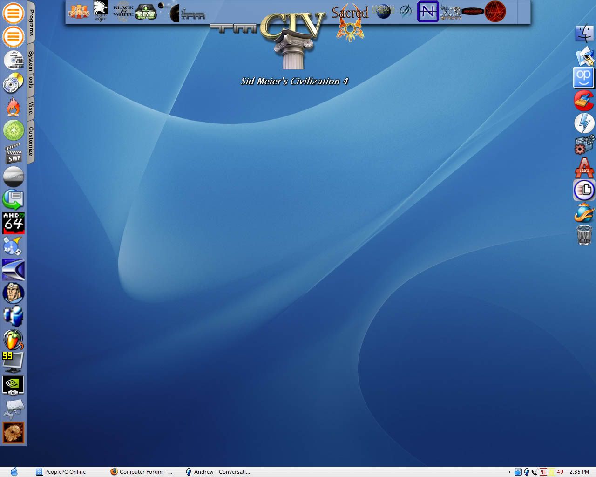Image resolution: width=596 pixels, height=477 pixels.
Task: Open the Black & White text-logo icon
Action: [123, 11]
